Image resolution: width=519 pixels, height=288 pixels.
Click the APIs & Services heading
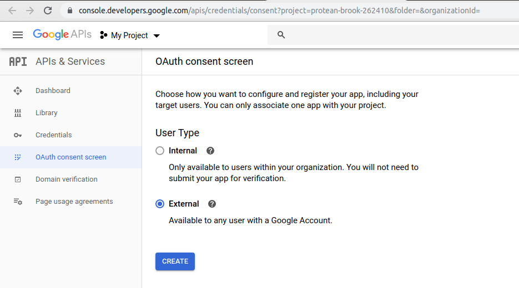point(70,61)
